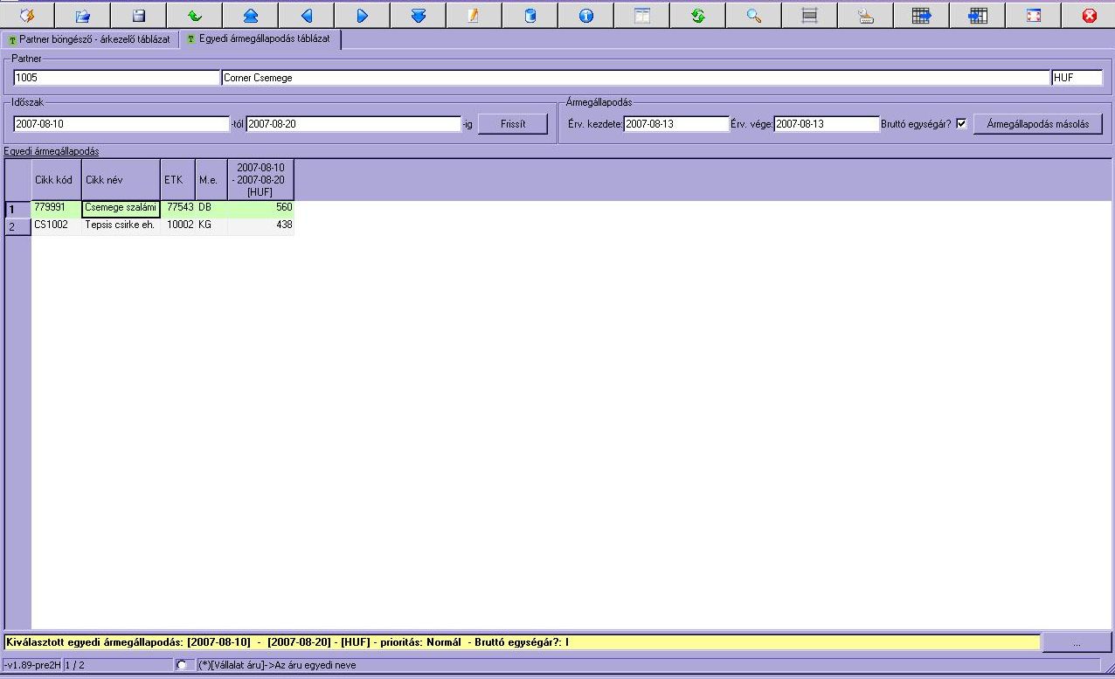1115x679 pixels.
Task: Click the Ármegállapodás másolás button
Action: 1037,124
